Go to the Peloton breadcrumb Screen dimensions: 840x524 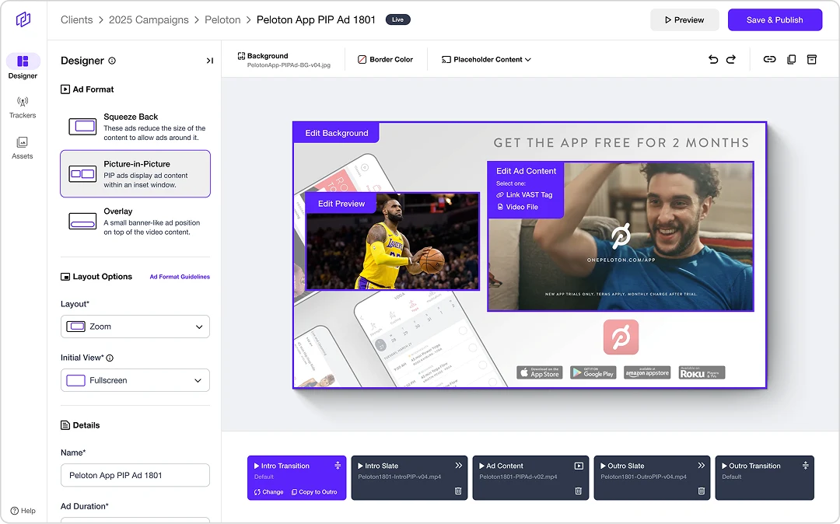click(x=222, y=19)
